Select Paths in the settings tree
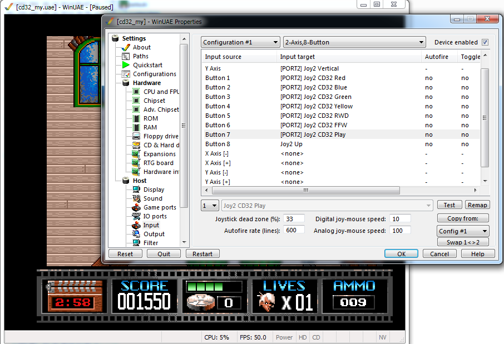The width and height of the screenshot is (504, 344). click(x=141, y=57)
